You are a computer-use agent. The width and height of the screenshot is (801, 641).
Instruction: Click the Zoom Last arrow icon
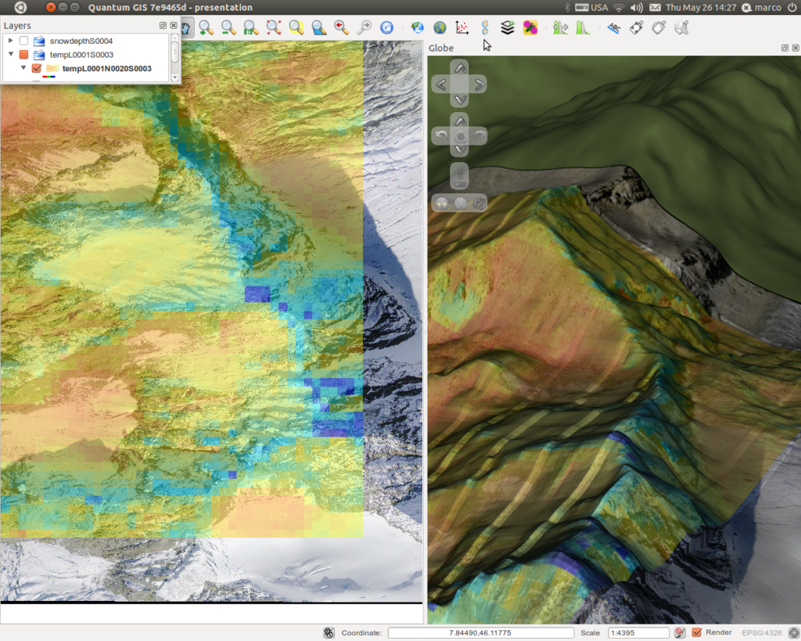coord(341,27)
